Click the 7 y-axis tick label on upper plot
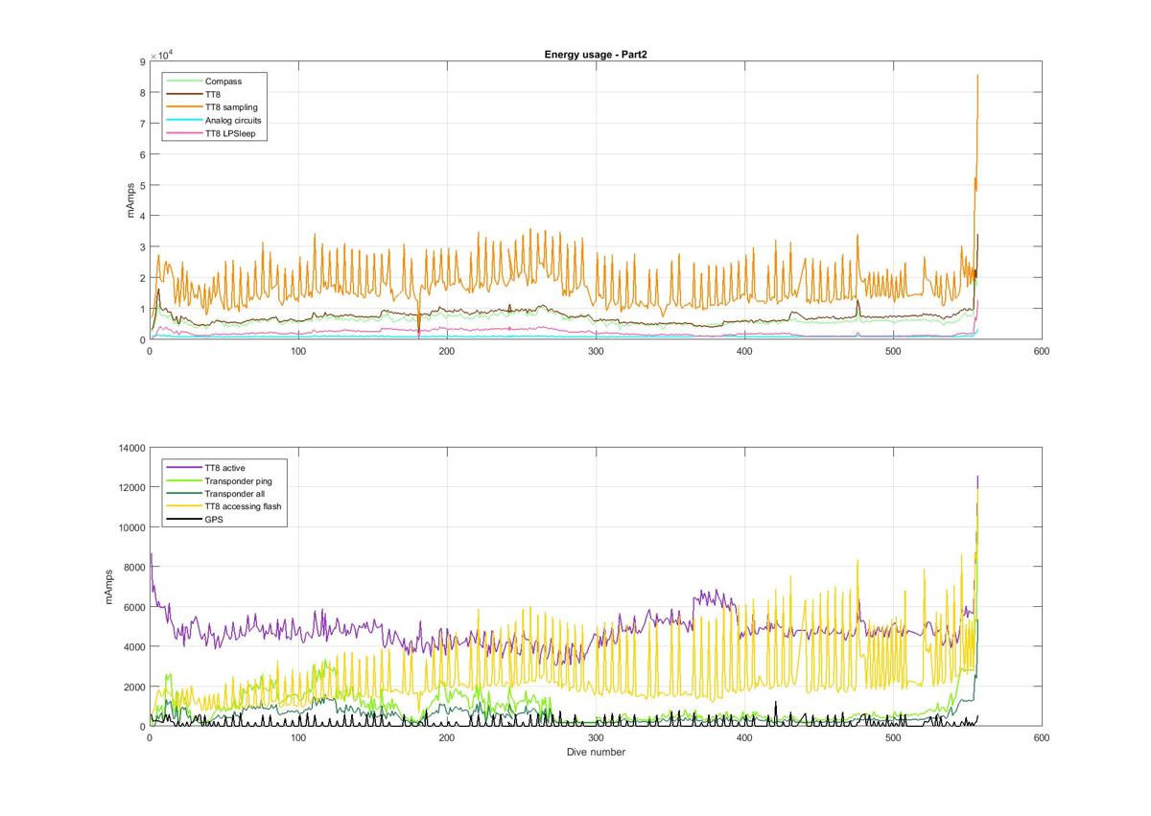The width and height of the screenshot is (1151, 816). click(142, 124)
